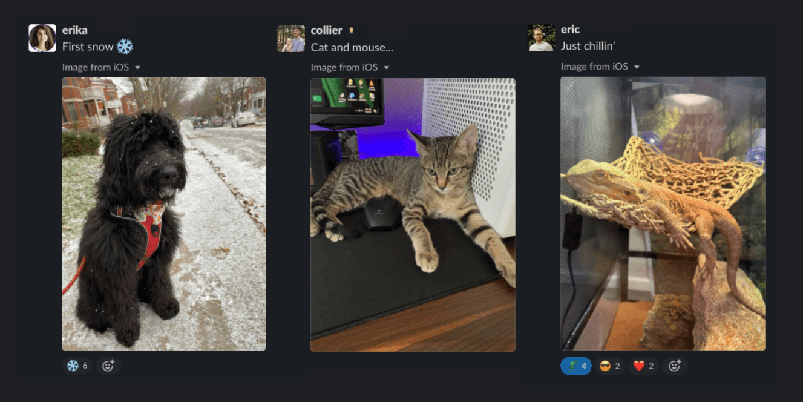
Task: Collapse collier's Image from iOS attachment
Action: point(386,67)
